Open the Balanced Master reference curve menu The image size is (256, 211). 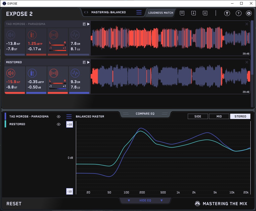click(69, 116)
